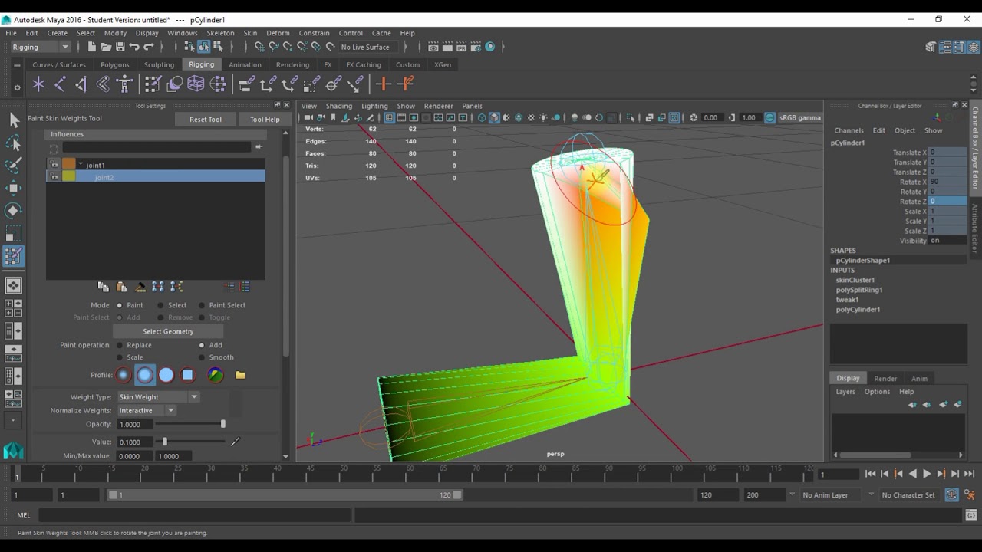The height and width of the screenshot is (552, 982).
Task: Click the Rotate Z channel field
Action: 947,202
